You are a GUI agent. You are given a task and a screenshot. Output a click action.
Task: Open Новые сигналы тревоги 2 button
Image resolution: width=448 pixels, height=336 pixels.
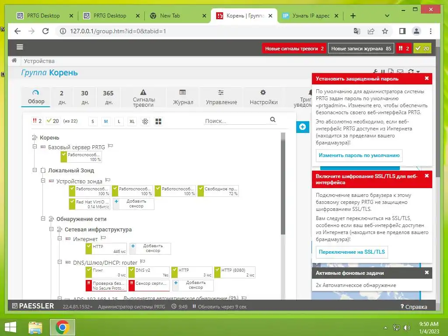tap(294, 49)
